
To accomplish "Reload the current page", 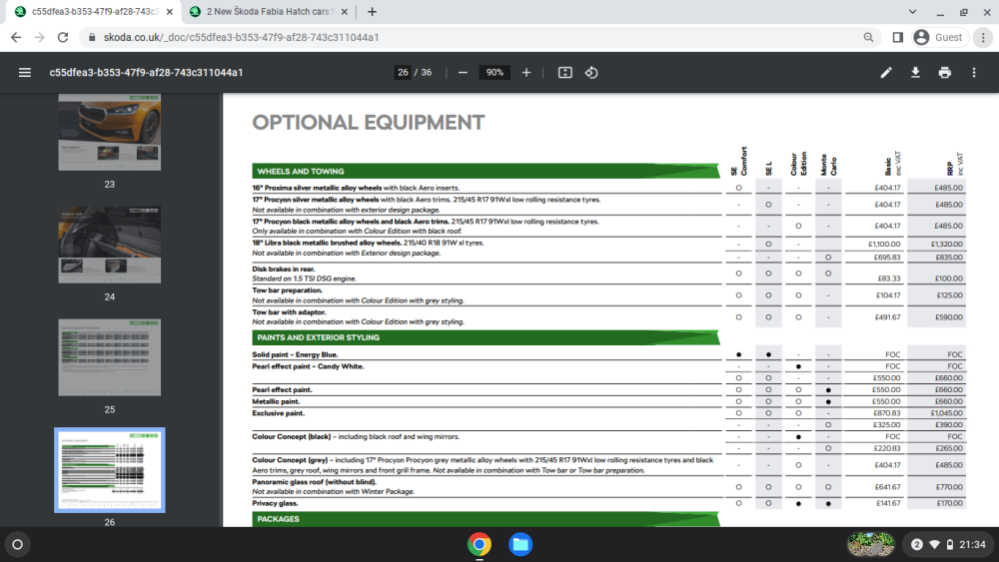I will point(62,38).
